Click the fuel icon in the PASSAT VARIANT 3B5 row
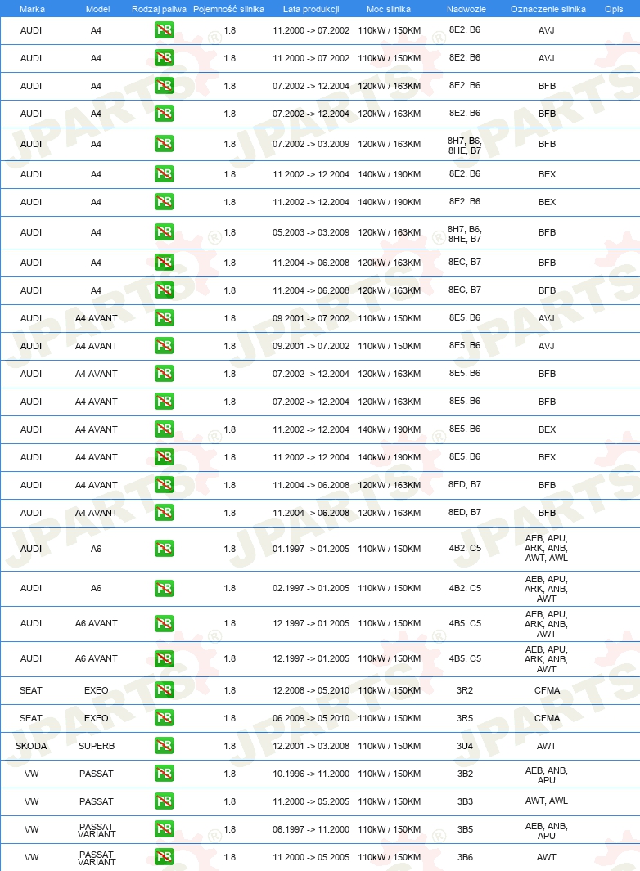 [164, 828]
